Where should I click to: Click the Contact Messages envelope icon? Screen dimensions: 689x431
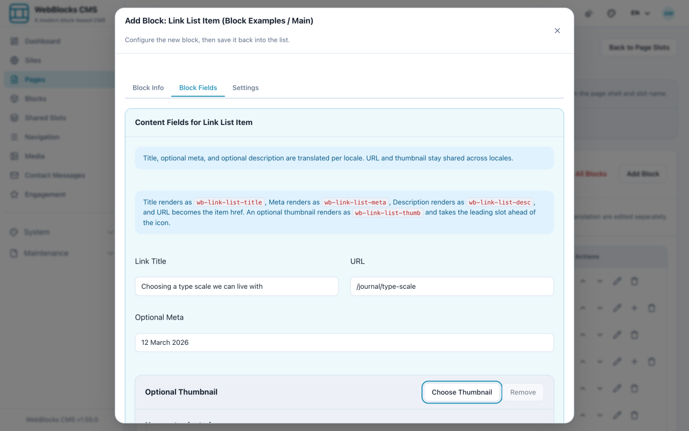[x=15, y=175]
